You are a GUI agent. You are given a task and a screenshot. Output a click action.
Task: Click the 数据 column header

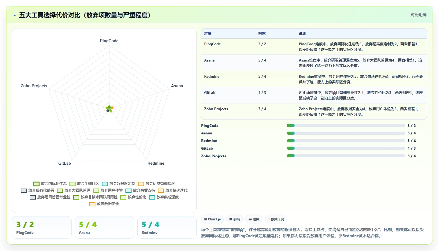262,34
